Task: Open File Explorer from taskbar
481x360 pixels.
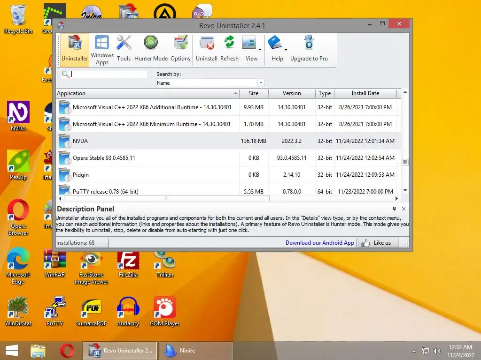Action: point(38,351)
